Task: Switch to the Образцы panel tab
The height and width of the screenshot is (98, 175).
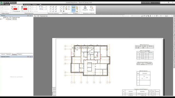Action: click(8, 54)
